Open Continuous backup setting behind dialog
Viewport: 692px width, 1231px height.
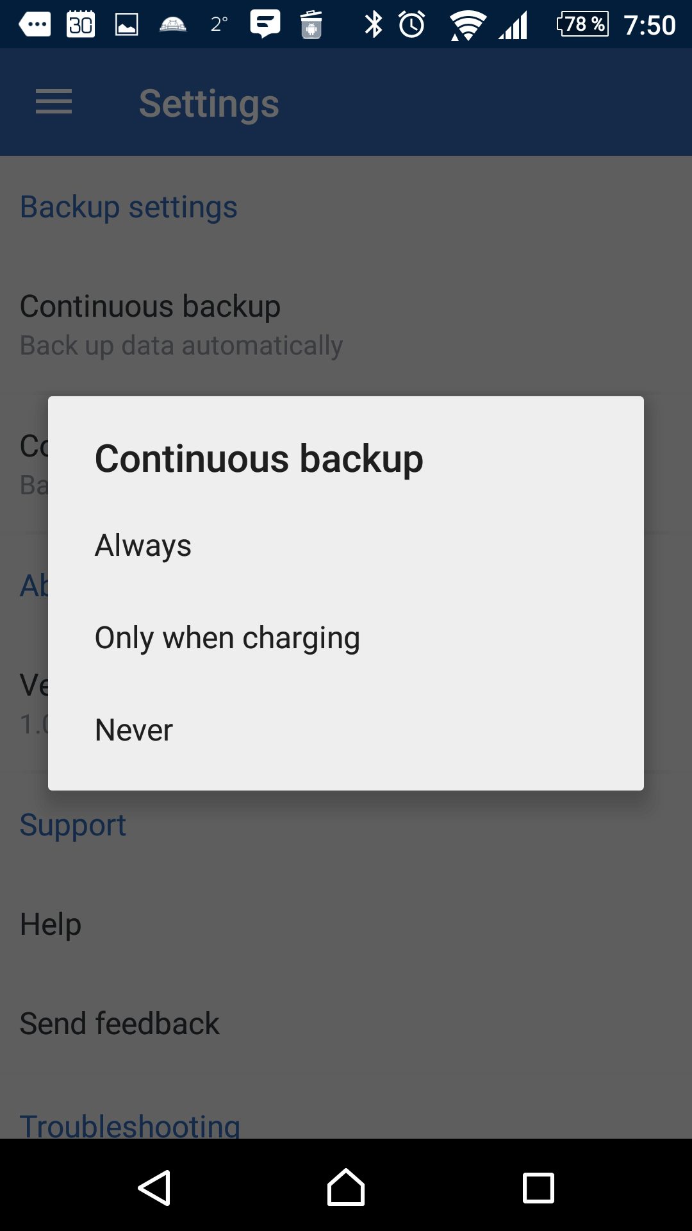point(346,325)
